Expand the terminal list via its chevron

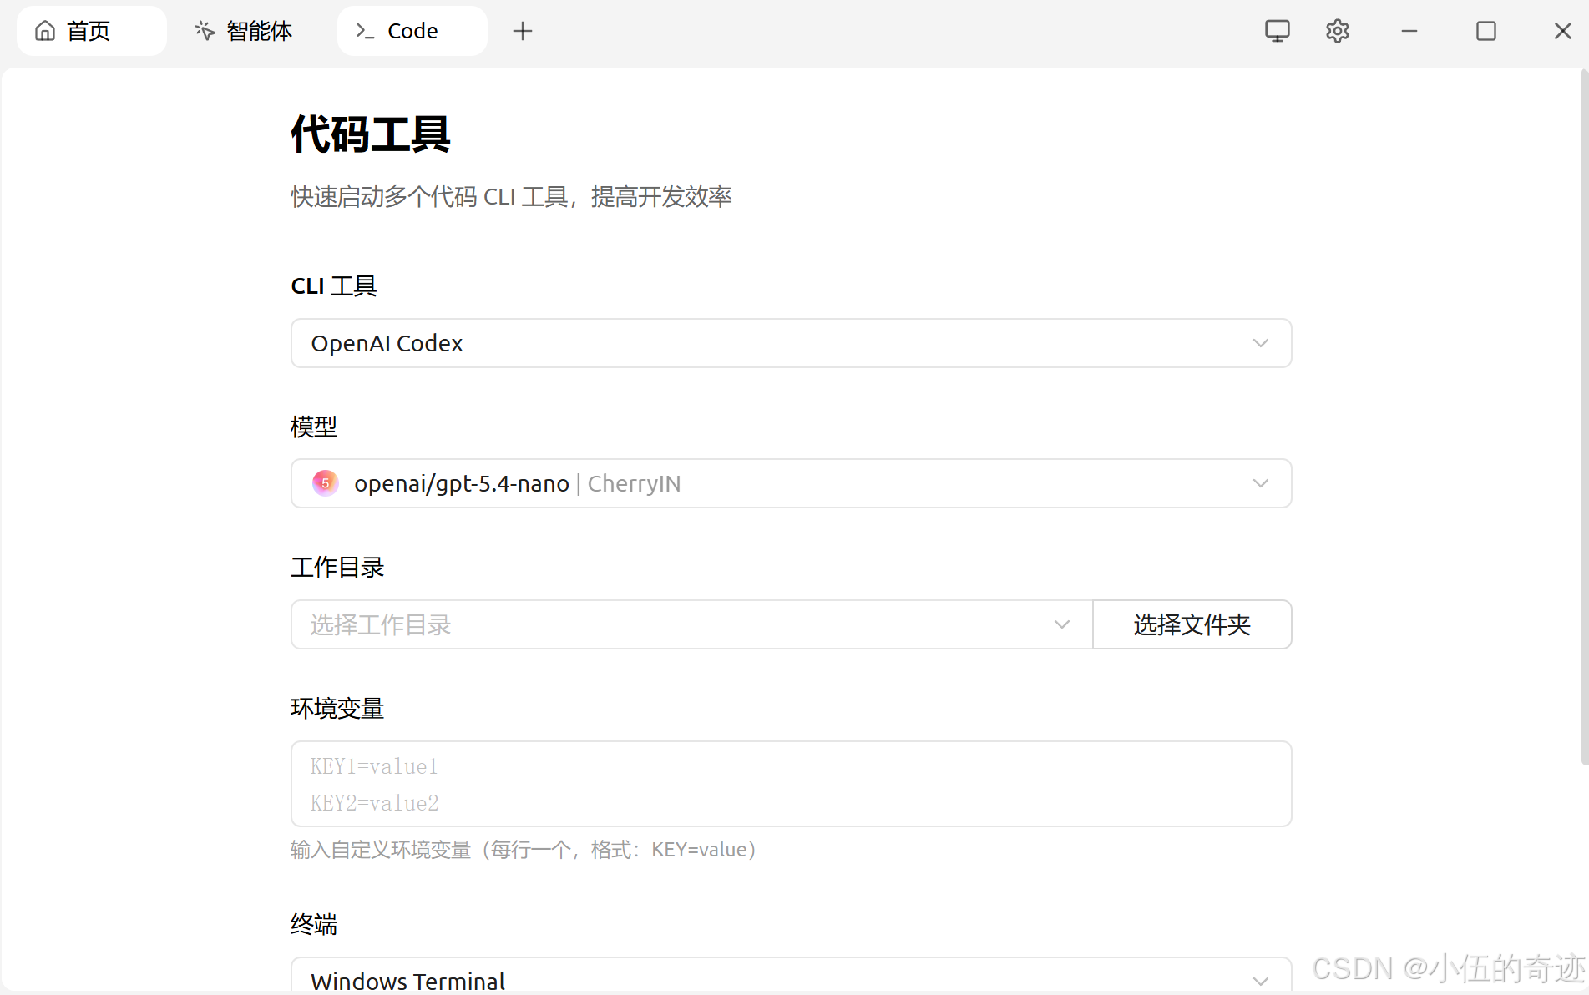[1261, 981]
